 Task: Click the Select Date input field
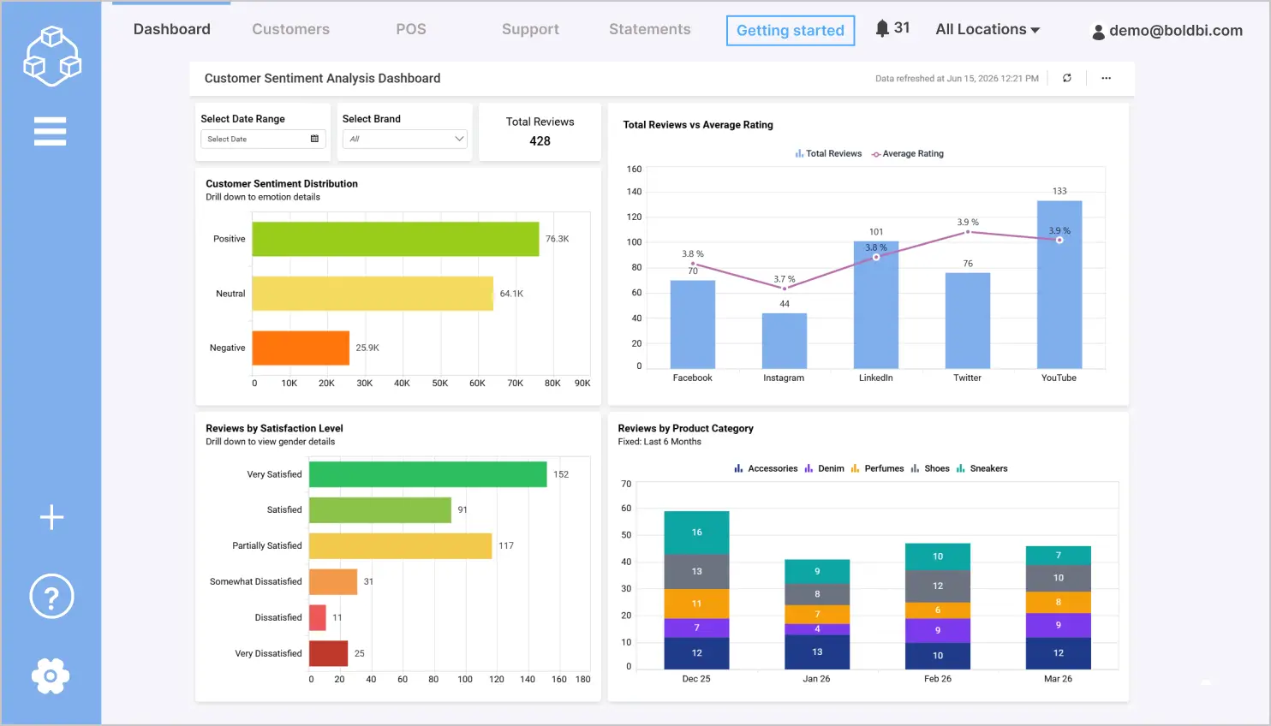263,139
